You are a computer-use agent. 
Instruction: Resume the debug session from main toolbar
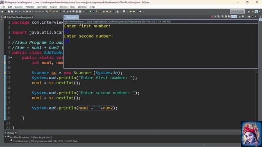tap(24, 11)
